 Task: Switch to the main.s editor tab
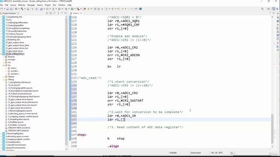pos(76,13)
